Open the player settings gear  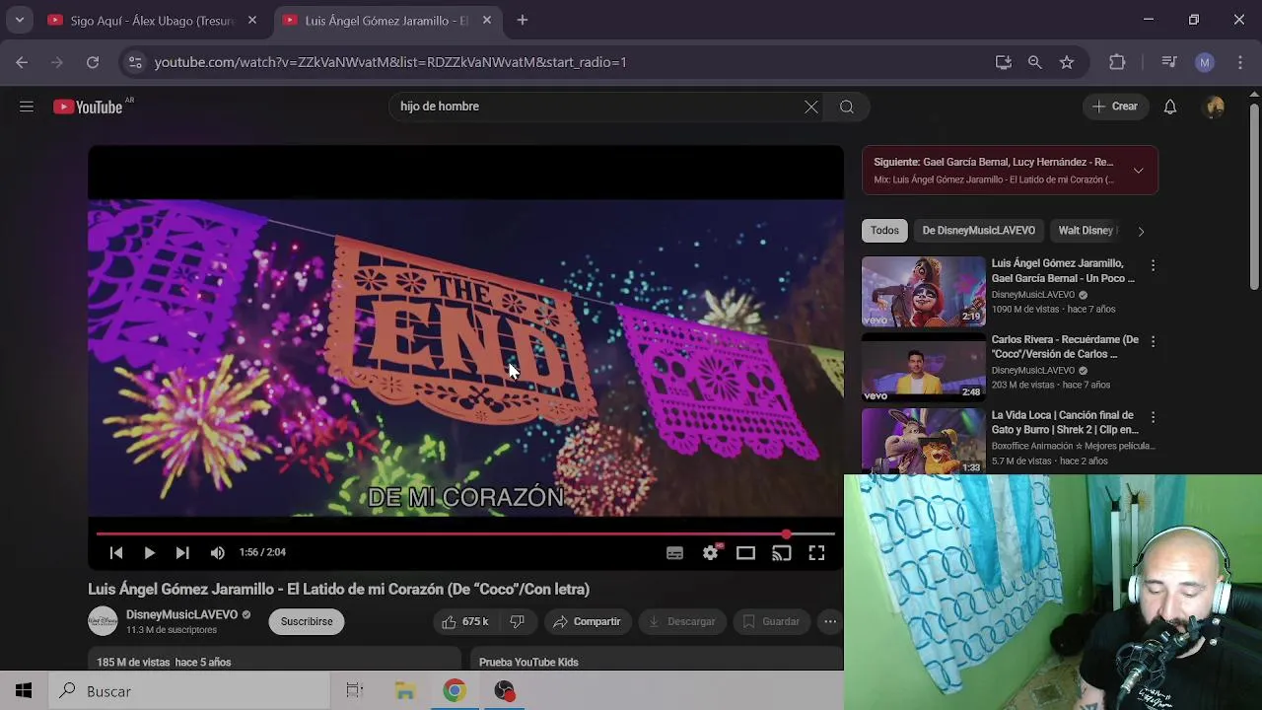coord(710,553)
